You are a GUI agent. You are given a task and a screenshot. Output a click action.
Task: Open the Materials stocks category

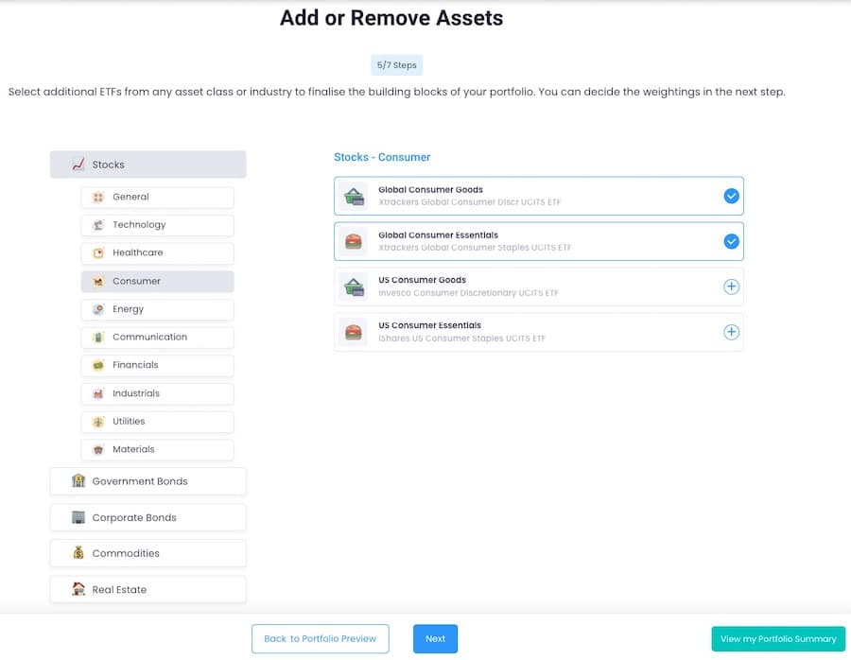point(157,449)
